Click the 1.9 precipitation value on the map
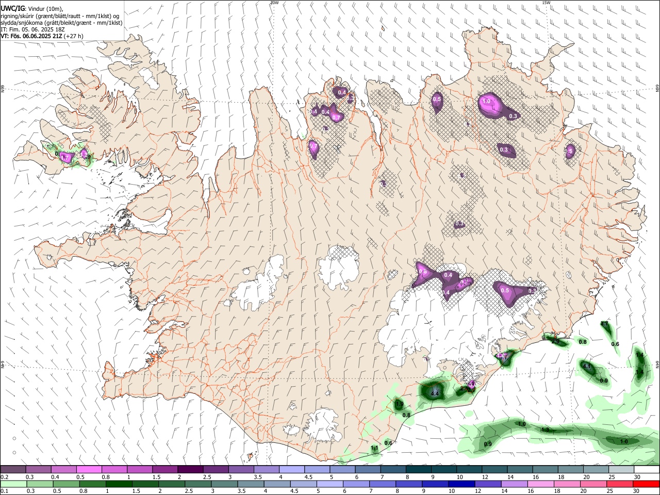This screenshot has height=495, width=660. tap(399, 404)
